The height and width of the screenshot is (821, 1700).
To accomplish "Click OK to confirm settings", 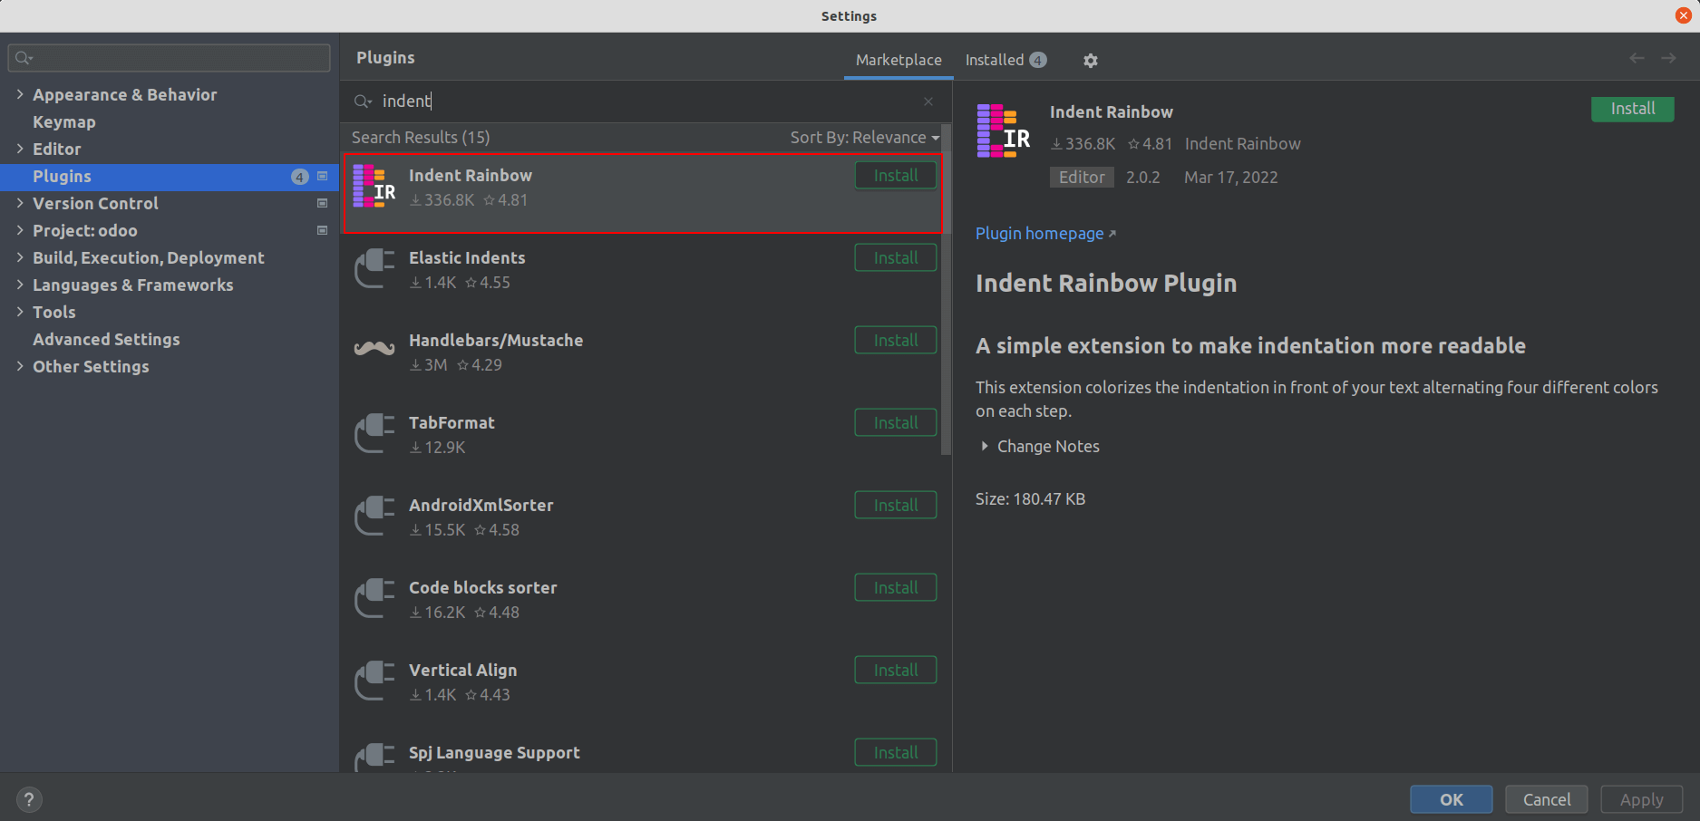I will pyautogui.click(x=1451, y=799).
